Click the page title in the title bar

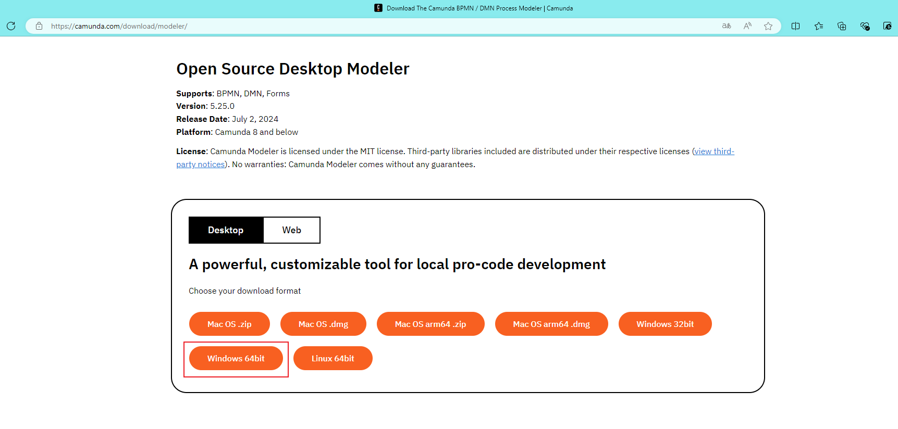479,8
